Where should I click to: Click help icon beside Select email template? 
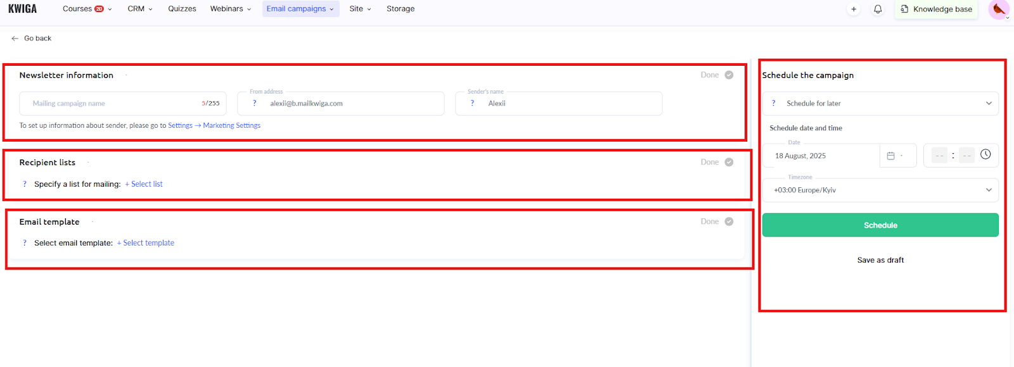pyautogui.click(x=25, y=243)
